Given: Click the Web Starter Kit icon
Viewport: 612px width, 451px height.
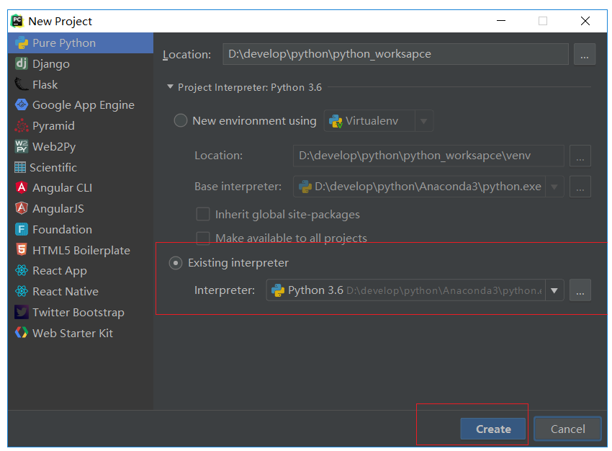Looking at the screenshot, I should [22, 333].
